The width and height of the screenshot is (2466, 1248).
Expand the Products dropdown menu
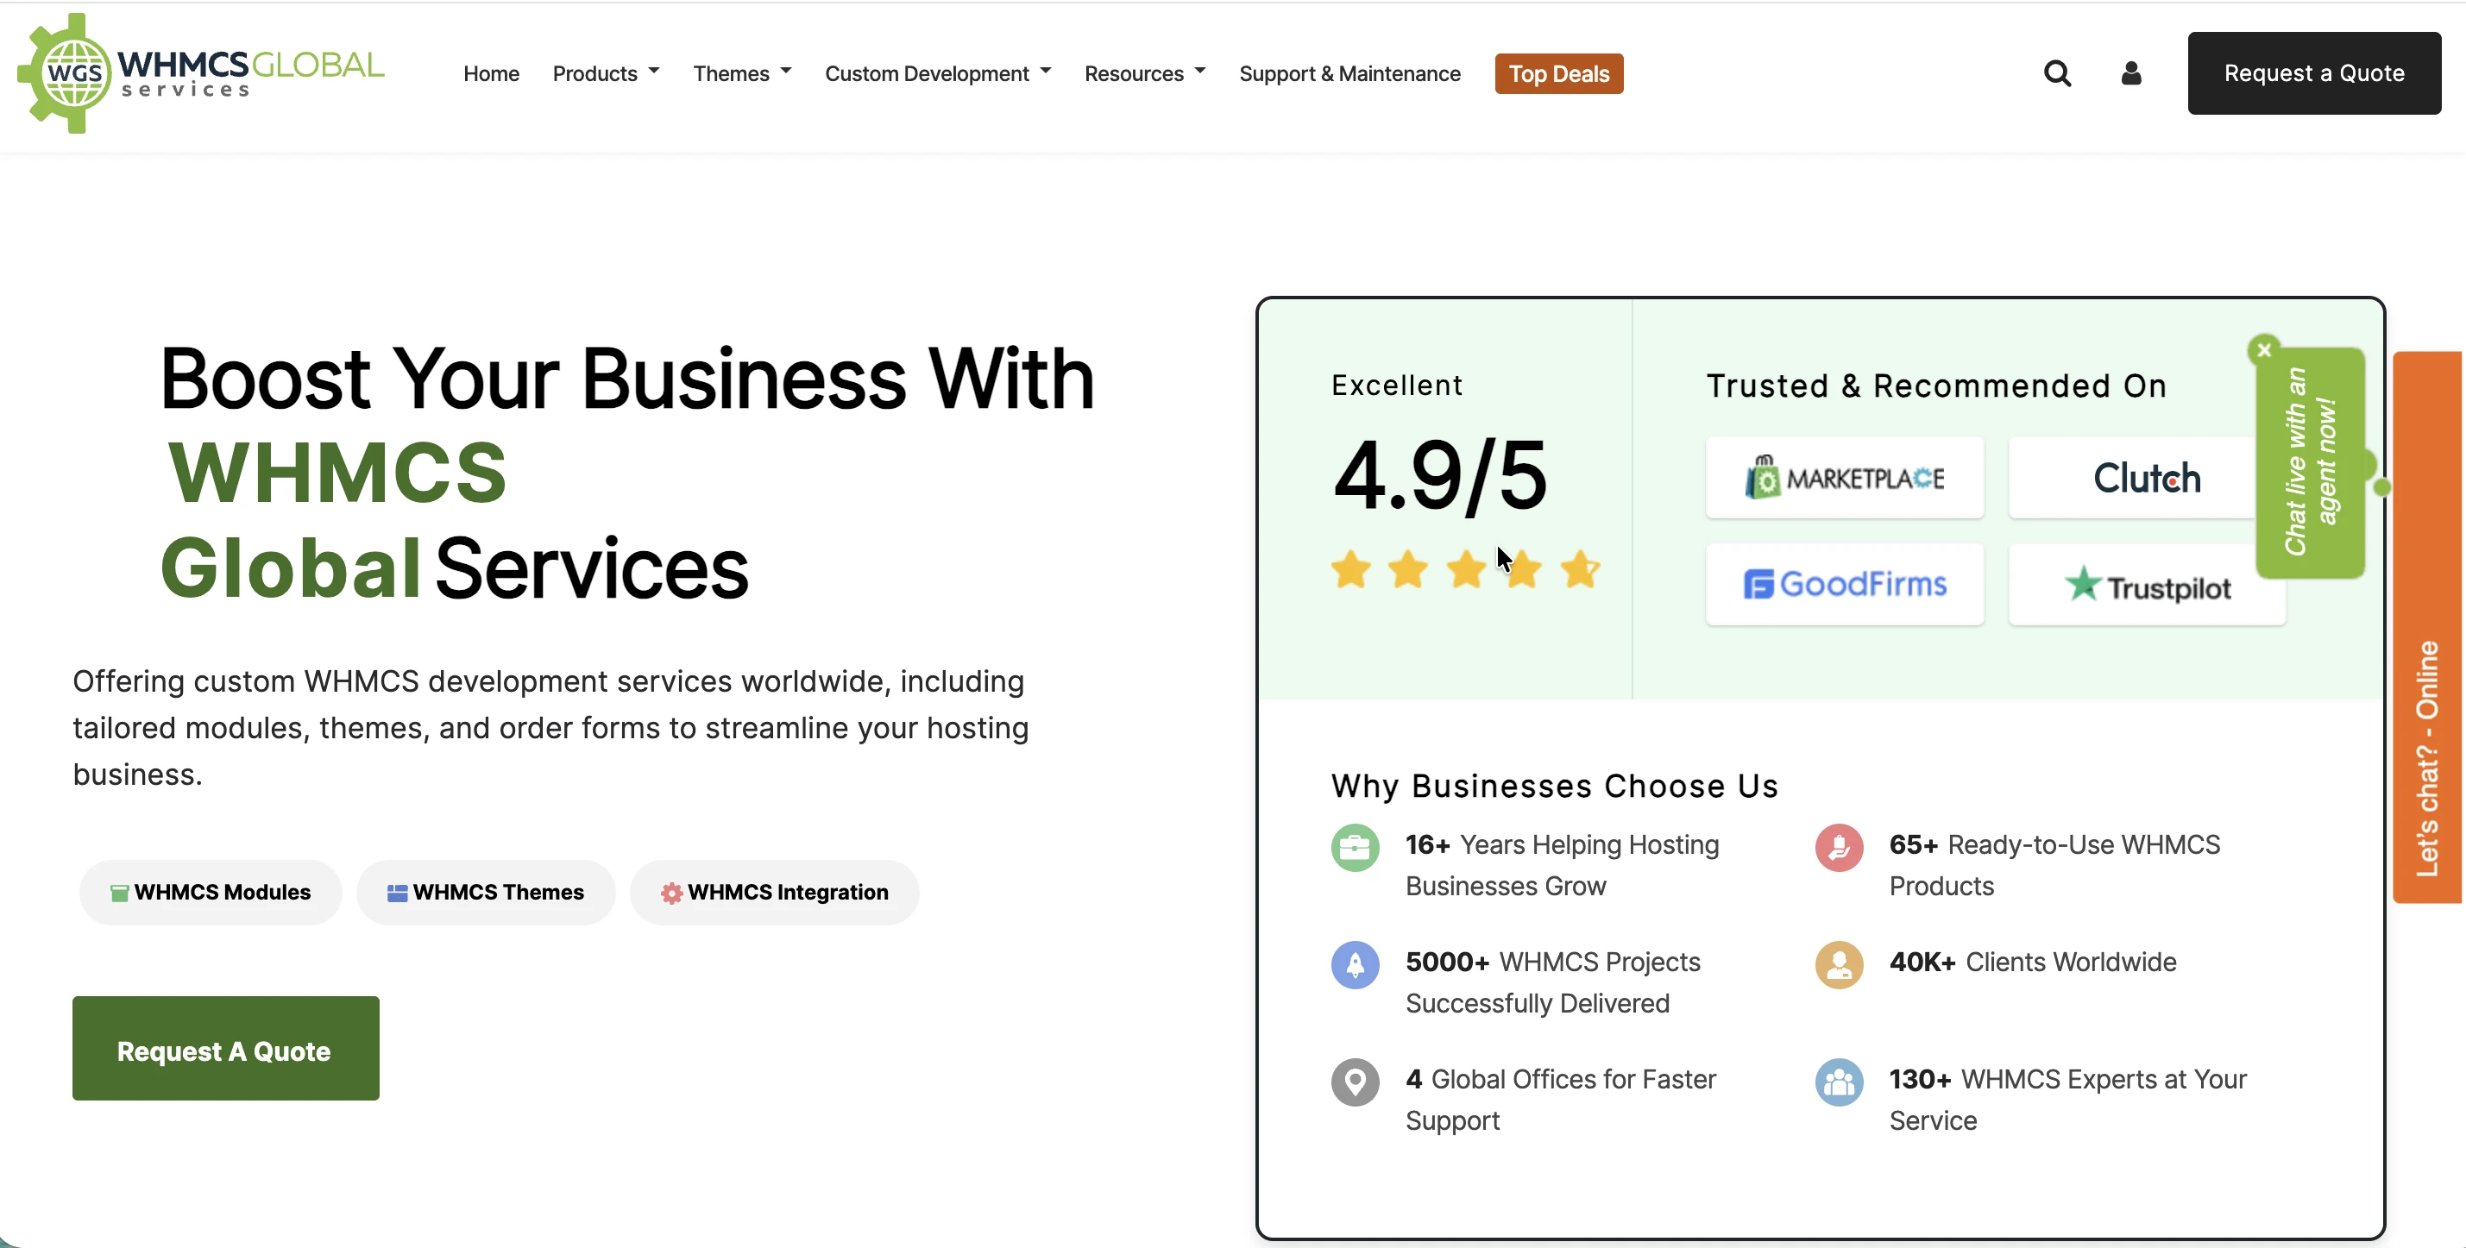pyautogui.click(x=606, y=73)
